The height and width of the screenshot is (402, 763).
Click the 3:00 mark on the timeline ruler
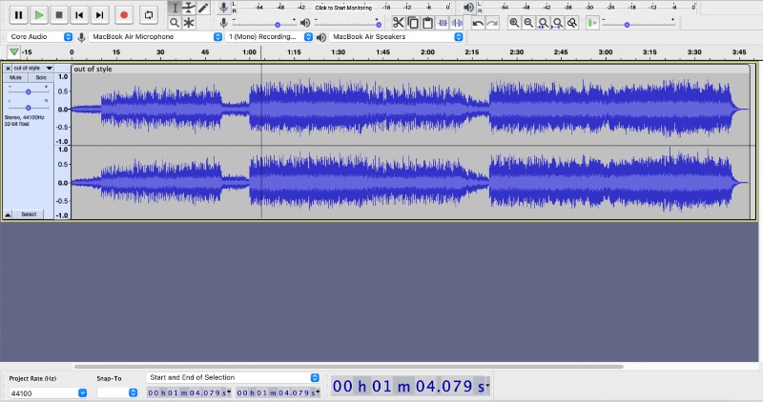pyautogui.click(x=605, y=52)
